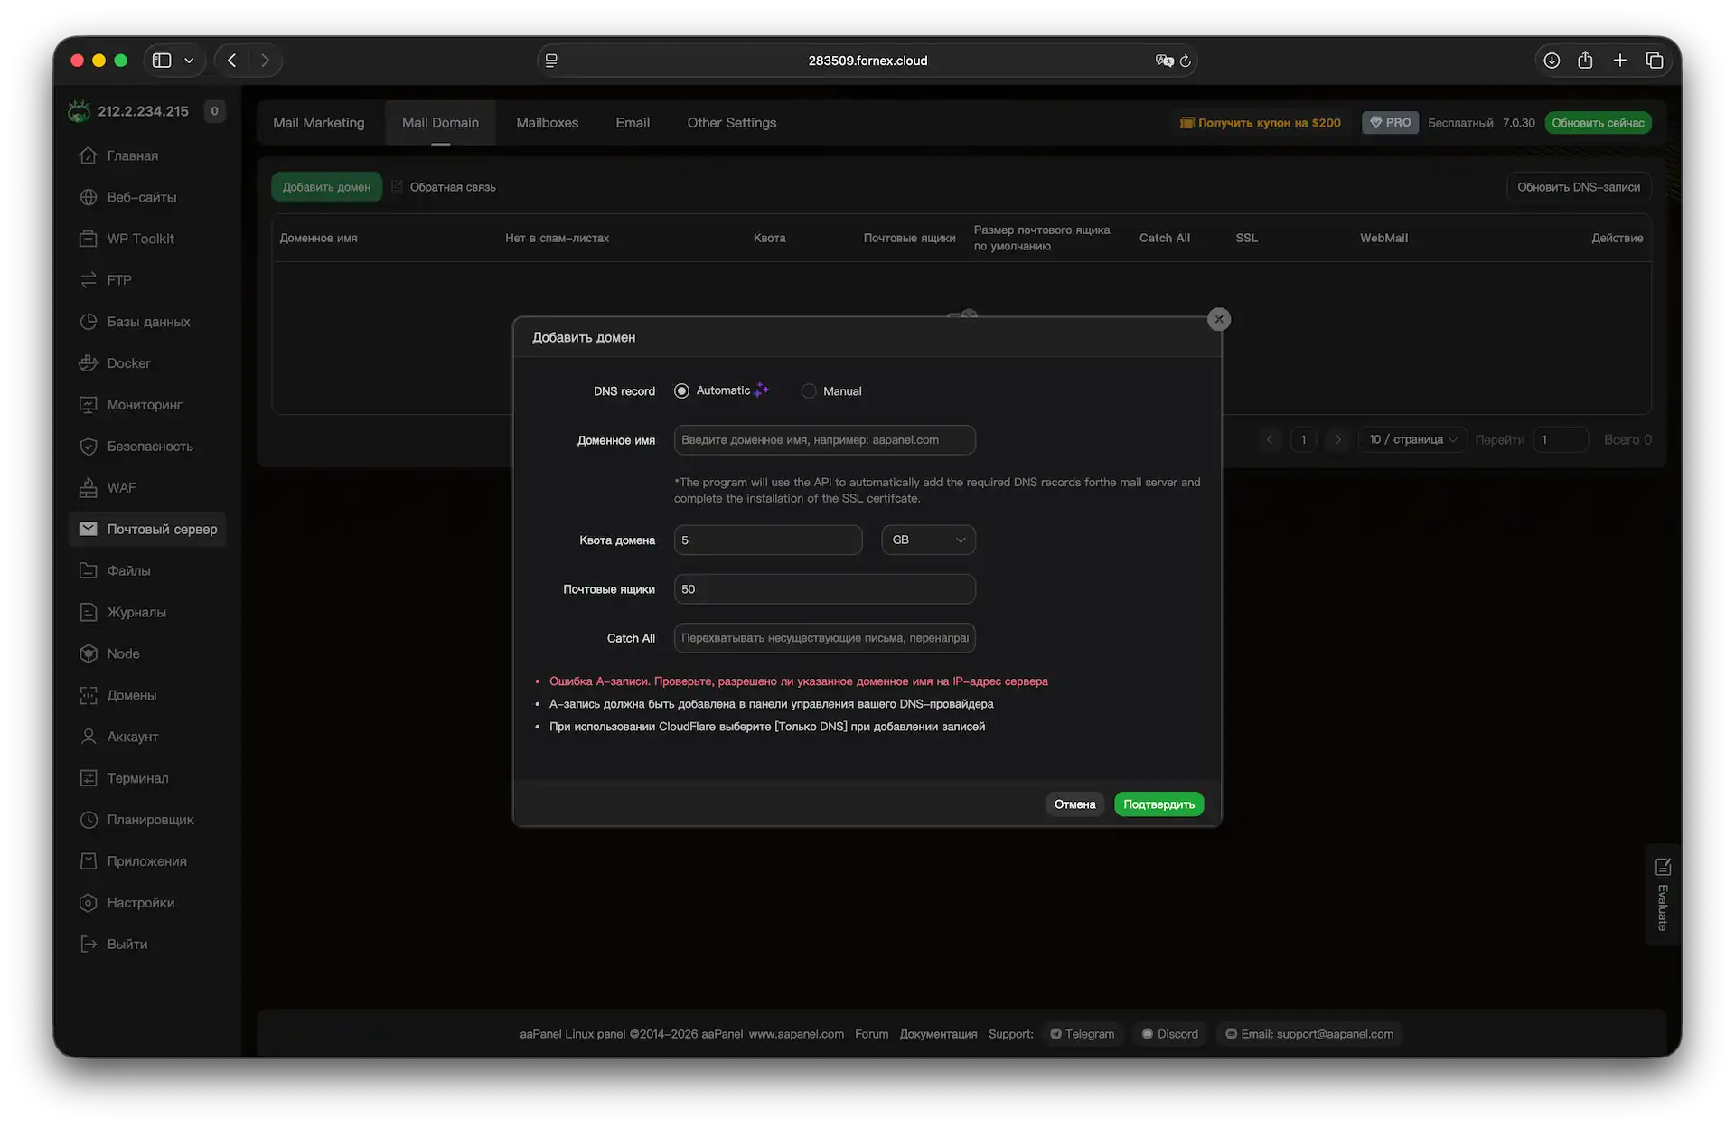Open the Other Settings tab
This screenshot has height=1128, width=1735.
coord(731,123)
